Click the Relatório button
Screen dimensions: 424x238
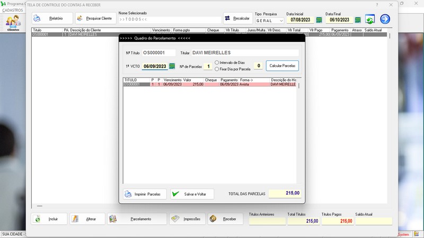click(x=52, y=19)
